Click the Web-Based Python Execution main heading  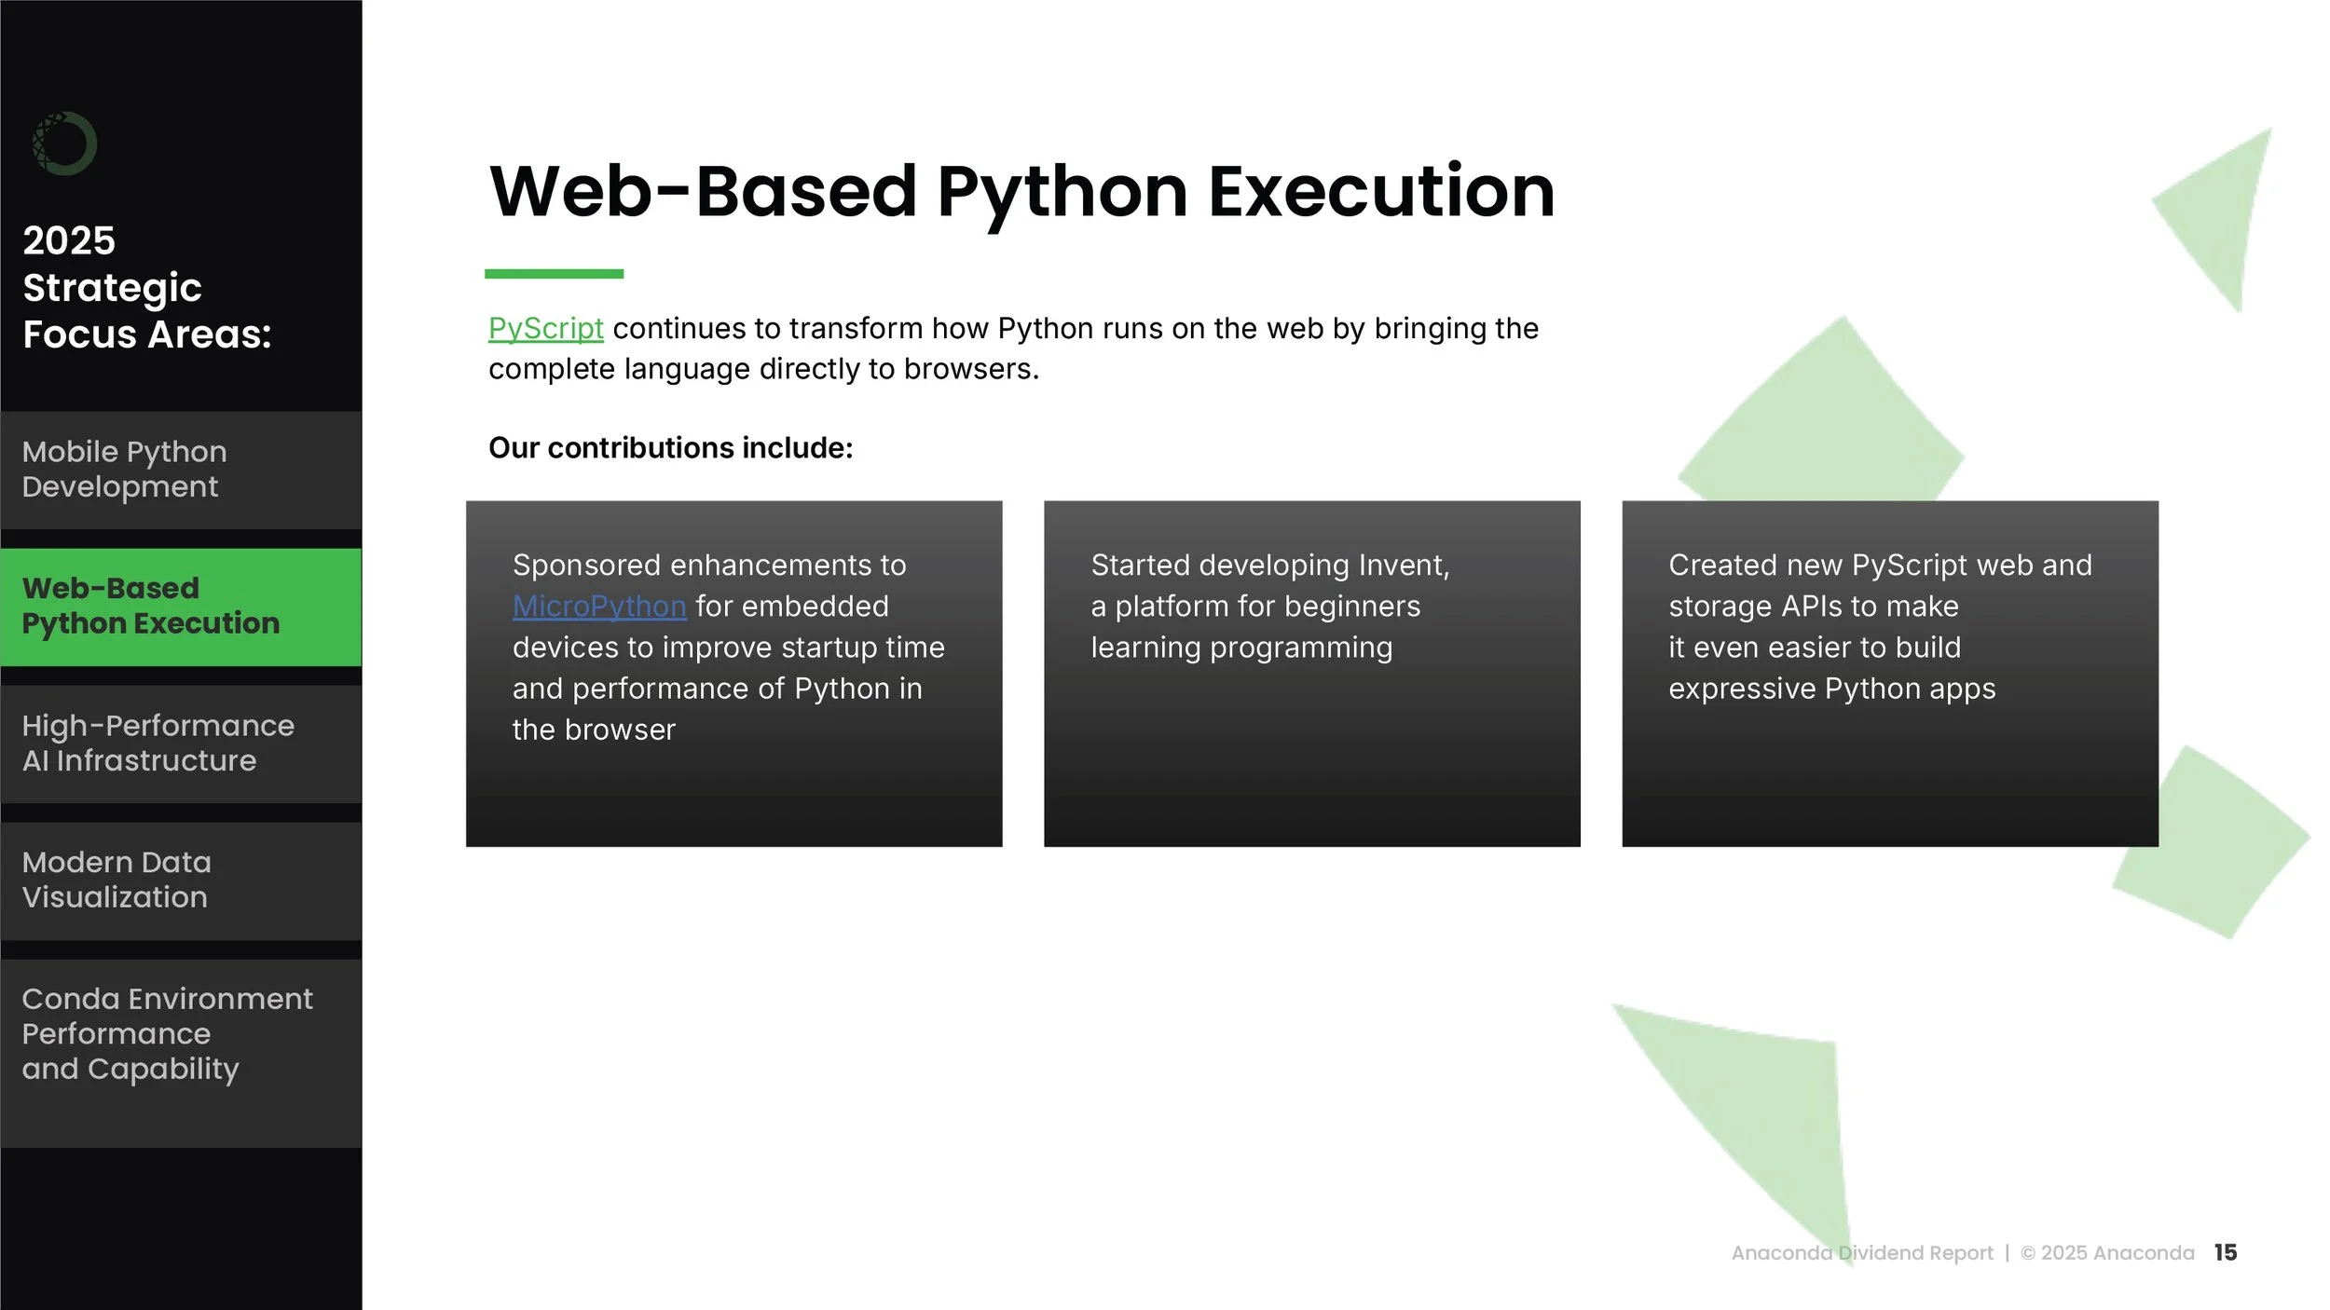pos(1021,192)
